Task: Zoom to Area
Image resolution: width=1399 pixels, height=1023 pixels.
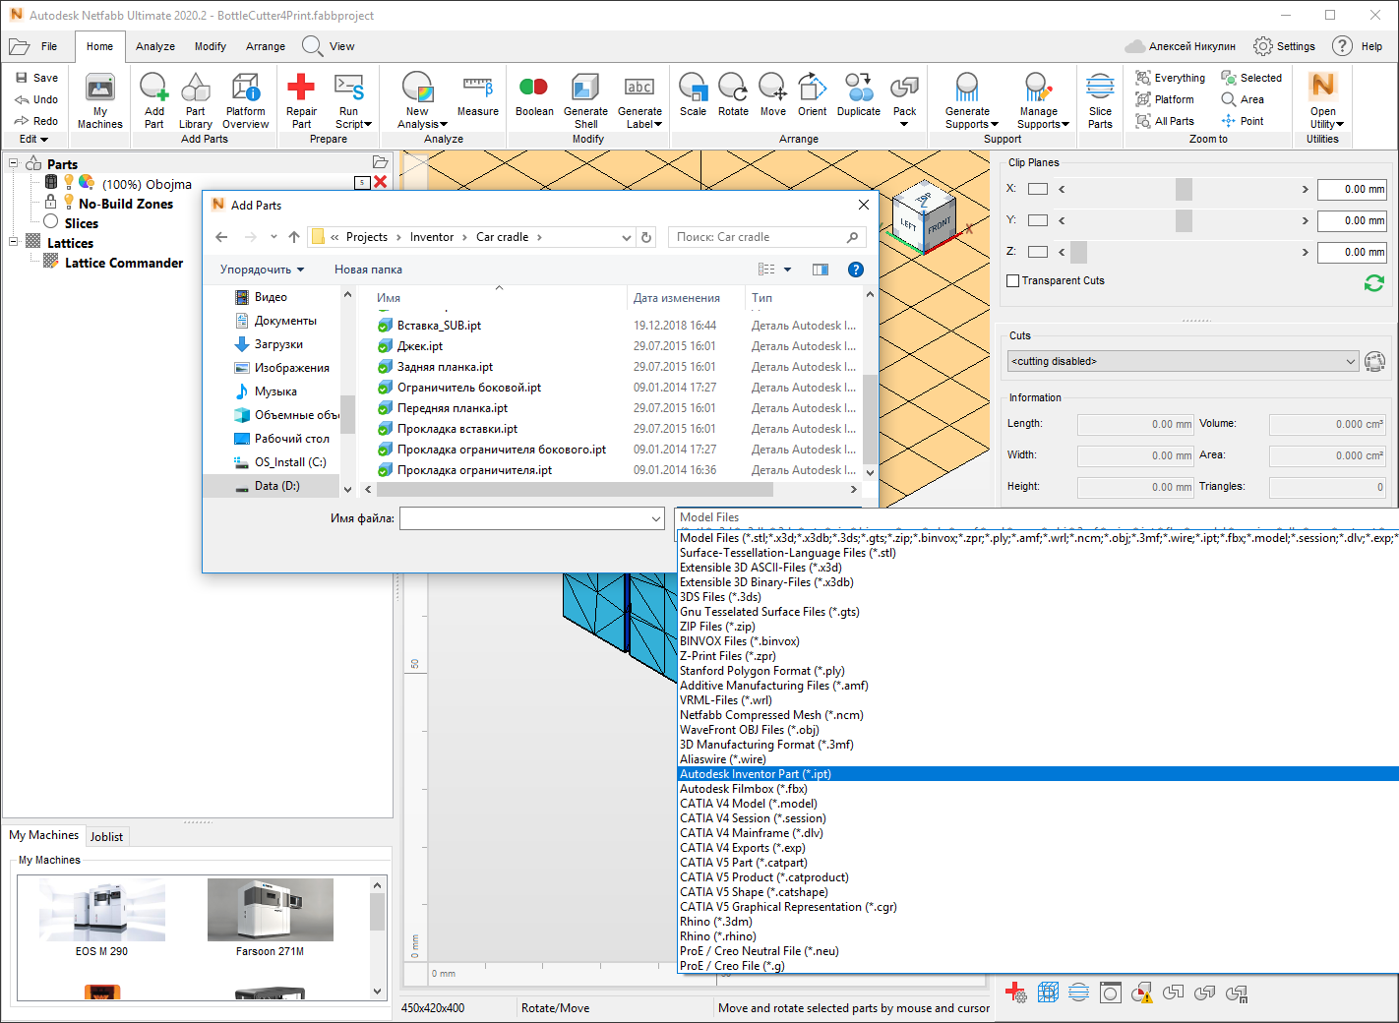Action: coord(1243,99)
